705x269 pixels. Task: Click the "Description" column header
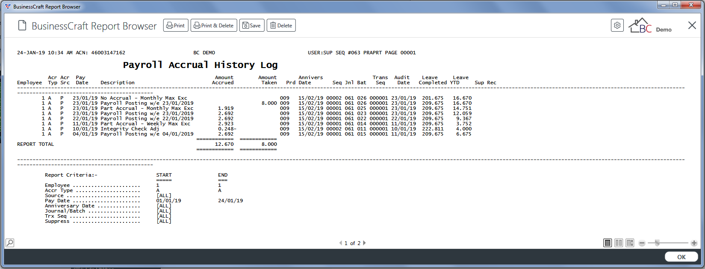pyautogui.click(x=118, y=83)
